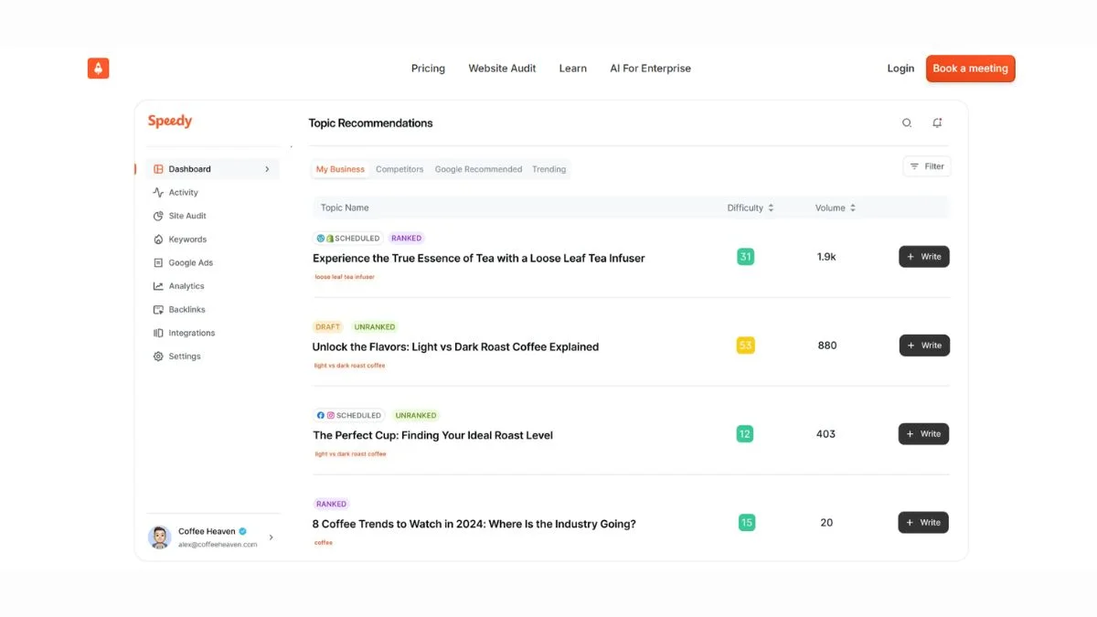Click the Login link
1097x617 pixels.
click(x=900, y=69)
